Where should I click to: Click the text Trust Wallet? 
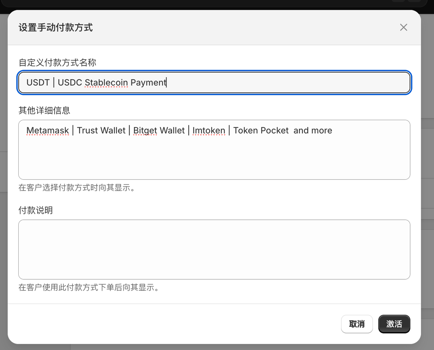(101, 131)
